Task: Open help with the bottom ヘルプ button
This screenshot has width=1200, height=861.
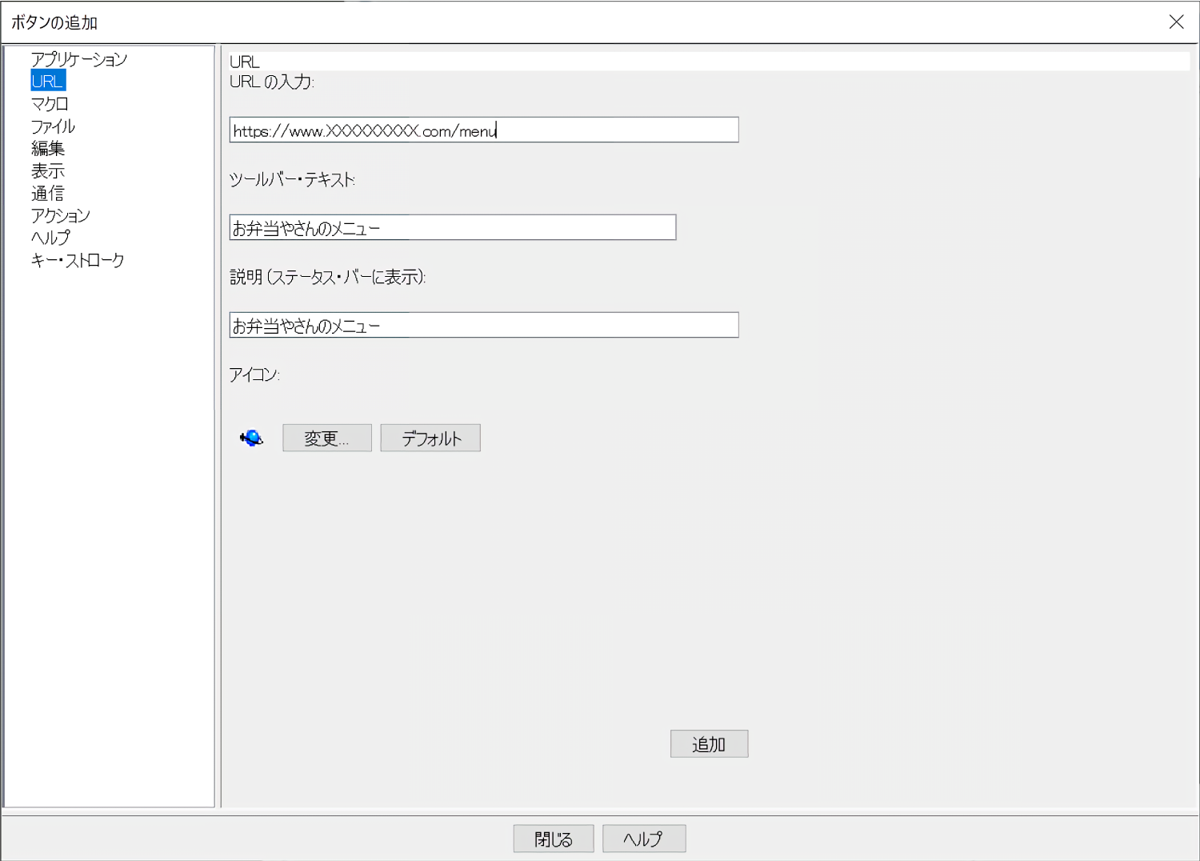Action: pyautogui.click(x=644, y=839)
